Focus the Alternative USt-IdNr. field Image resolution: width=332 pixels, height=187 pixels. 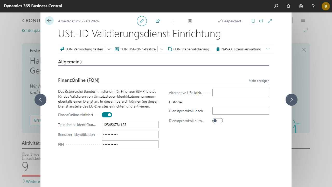pyautogui.click(x=241, y=92)
